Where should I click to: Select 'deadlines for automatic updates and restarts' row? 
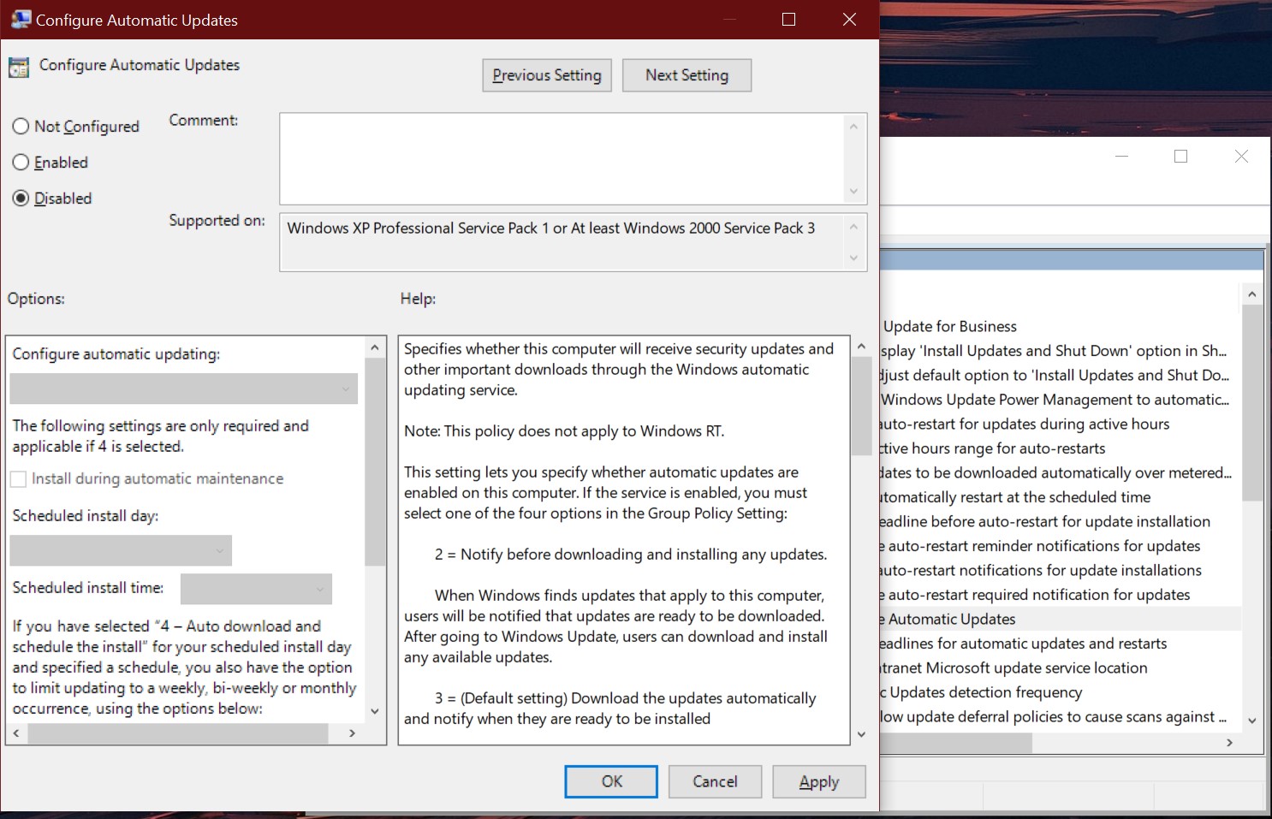[x=1024, y=644]
